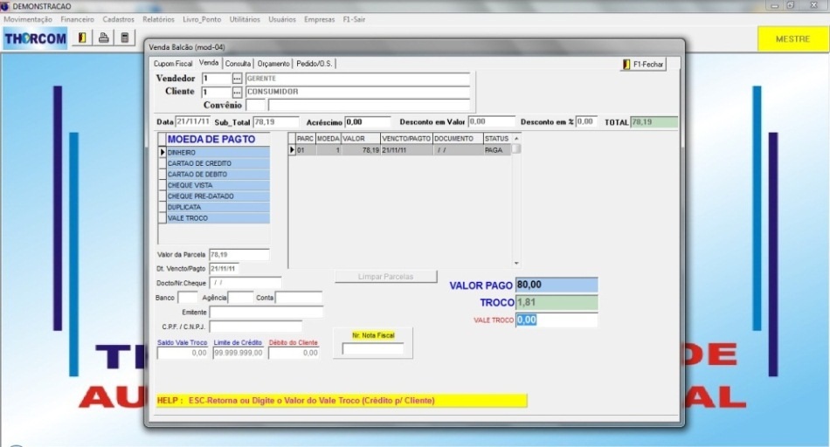Click the yellow MESTRE user badge
This screenshot has height=447, width=830.
pyautogui.click(x=792, y=39)
